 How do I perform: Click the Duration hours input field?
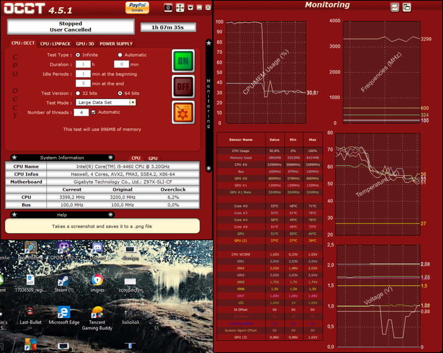[83, 64]
